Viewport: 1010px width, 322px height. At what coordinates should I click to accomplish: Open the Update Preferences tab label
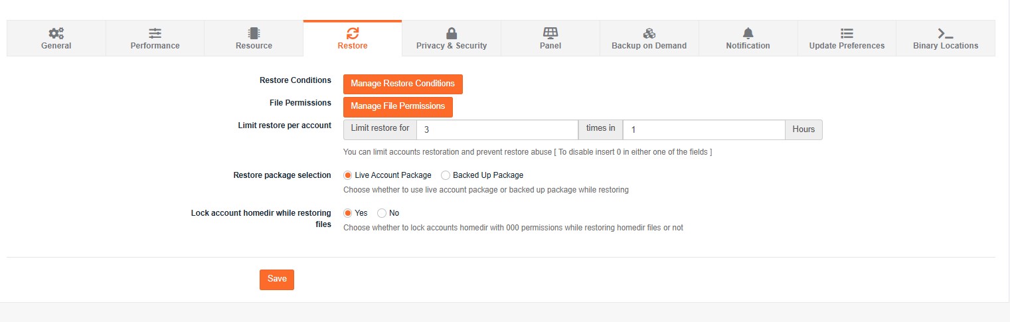847,46
